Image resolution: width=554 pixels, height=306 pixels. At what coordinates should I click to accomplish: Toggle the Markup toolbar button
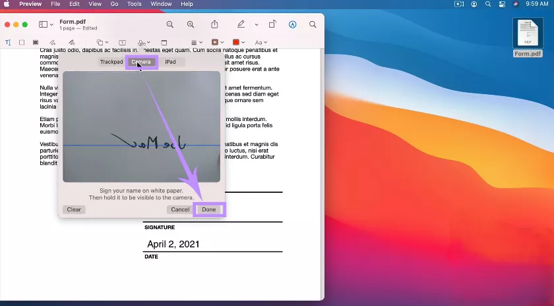[x=292, y=24]
